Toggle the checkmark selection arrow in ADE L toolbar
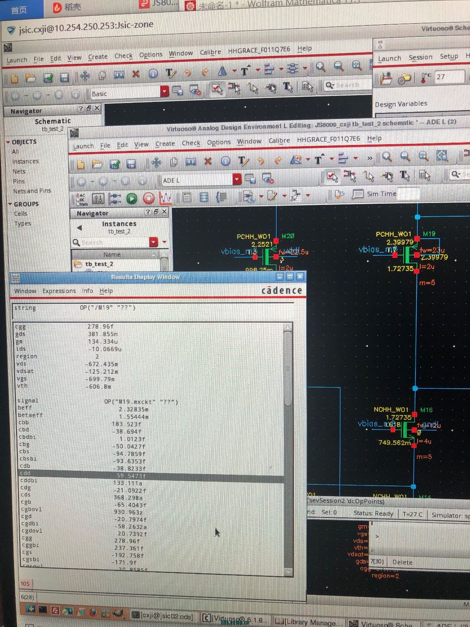Image resolution: width=470 pixels, height=627 pixels. pos(333,176)
